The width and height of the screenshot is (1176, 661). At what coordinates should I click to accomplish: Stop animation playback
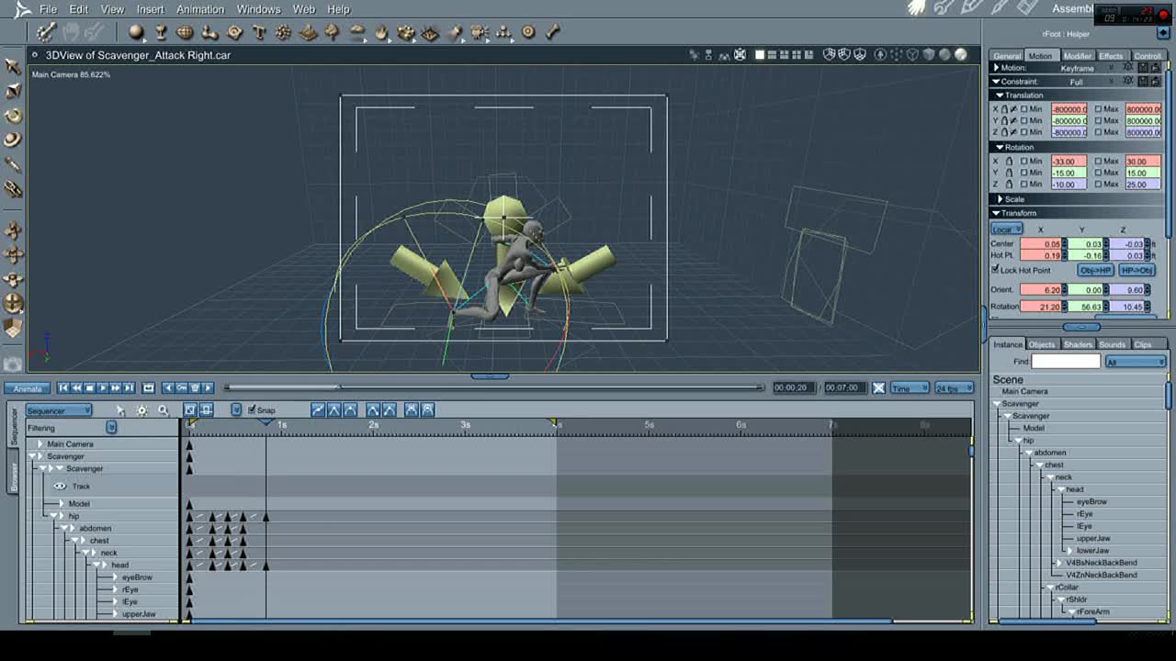[89, 388]
